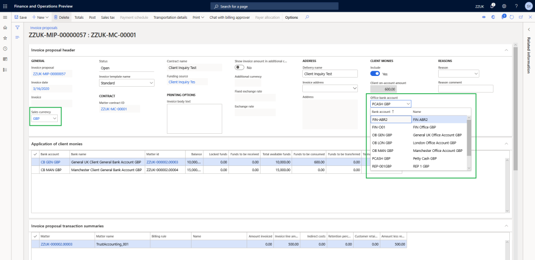Click in Reason comment field
Viewport: 535px width, 260px height.
pyautogui.click(x=466, y=89)
